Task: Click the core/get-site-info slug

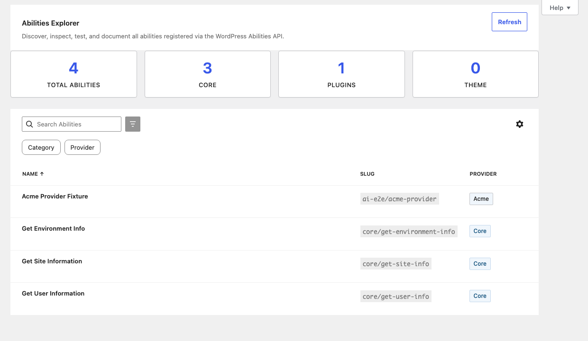Action: coord(396,264)
